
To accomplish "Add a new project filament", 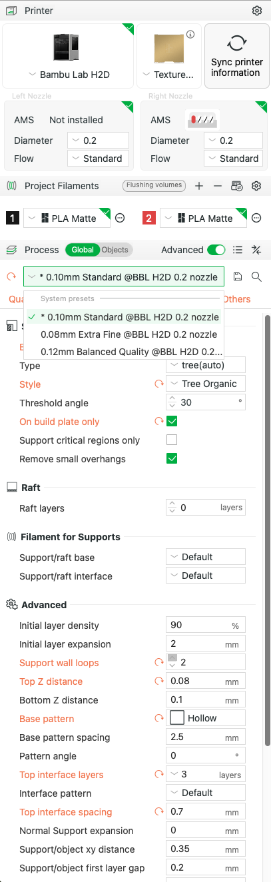I will (x=199, y=186).
